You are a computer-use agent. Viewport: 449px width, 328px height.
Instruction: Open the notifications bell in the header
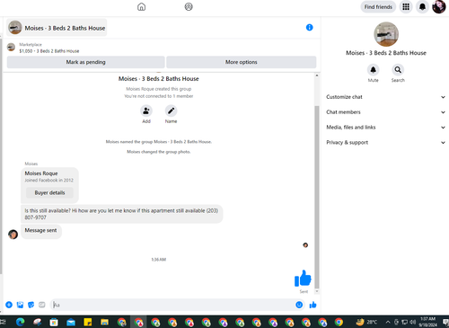click(x=422, y=6)
